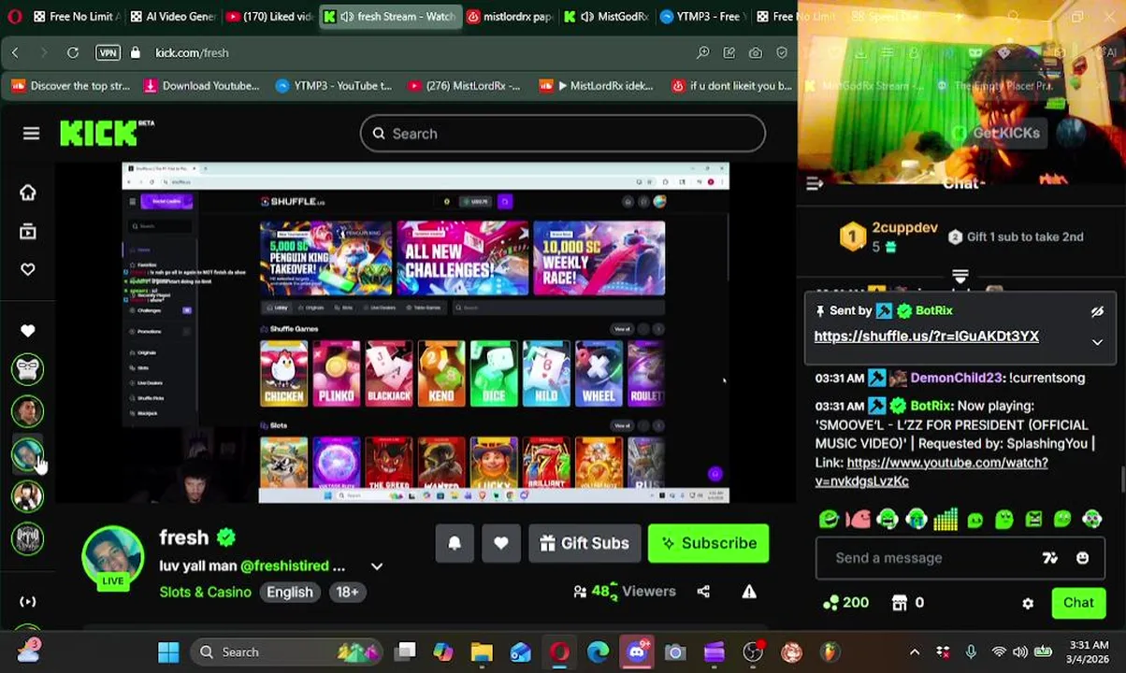Report stream via warning triangle icon
The height and width of the screenshot is (673, 1126).
click(749, 591)
